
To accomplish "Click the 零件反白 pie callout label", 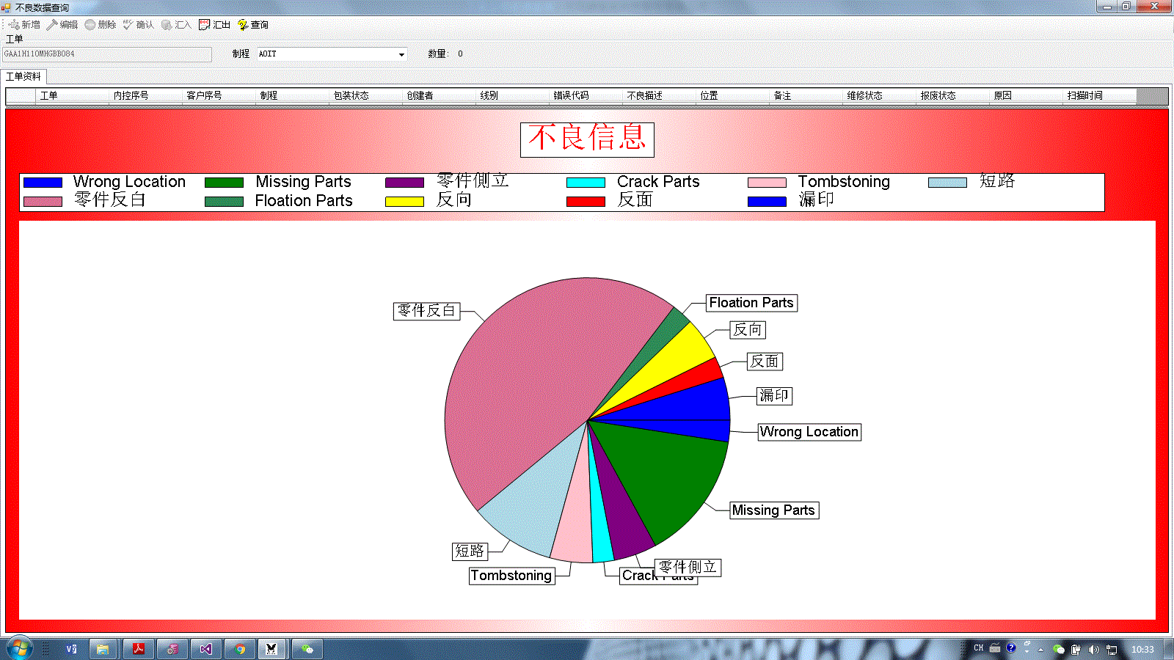I will 426,311.
